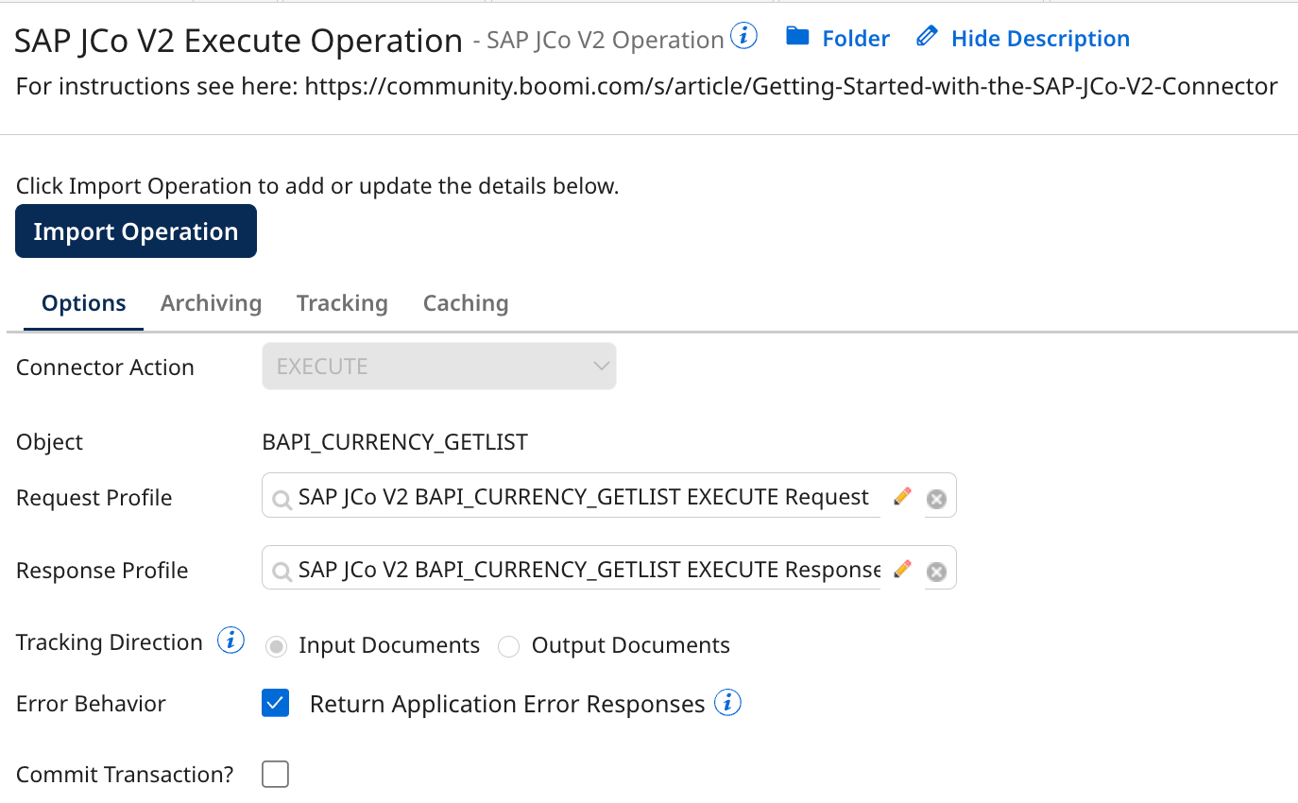The image size is (1298, 803).
Task: Uncheck Return Application Error Responses
Action: click(x=275, y=703)
